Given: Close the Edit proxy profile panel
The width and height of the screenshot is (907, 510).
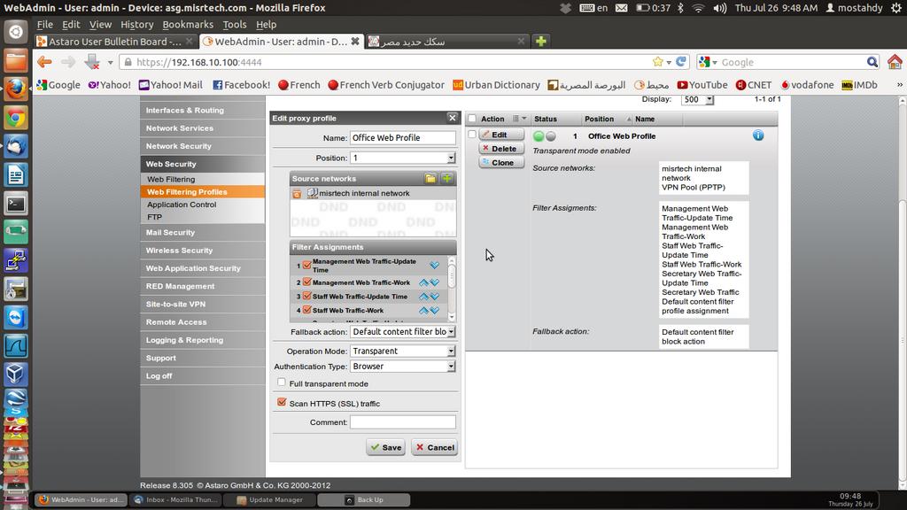Looking at the screenshot, I should [x=452, y=118].
